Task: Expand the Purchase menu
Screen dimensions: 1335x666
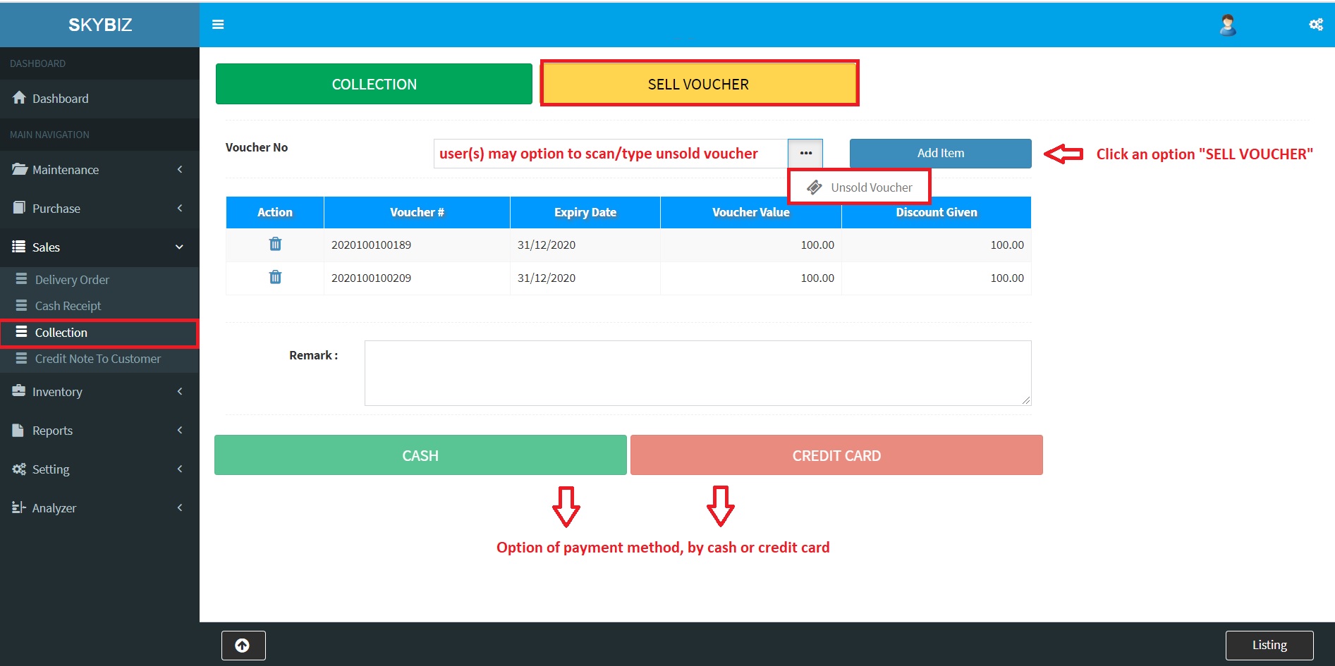Action: pyautogui.click(x=99, y=209)
